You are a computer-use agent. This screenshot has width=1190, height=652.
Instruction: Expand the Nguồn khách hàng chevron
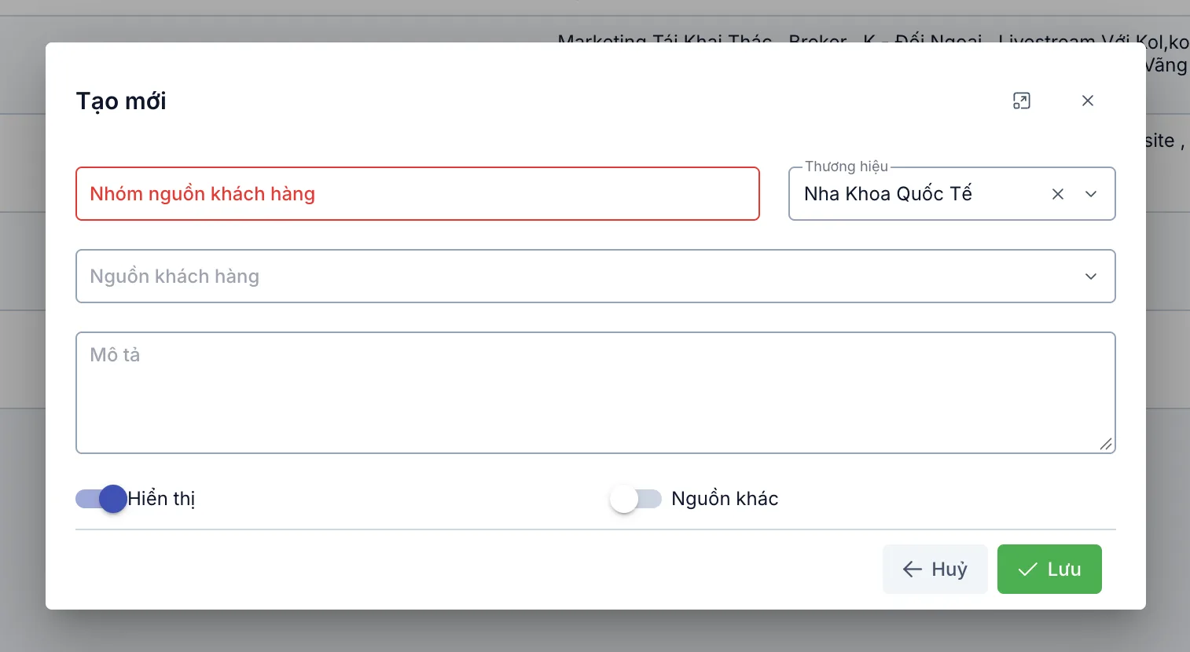click(1091, 277)
